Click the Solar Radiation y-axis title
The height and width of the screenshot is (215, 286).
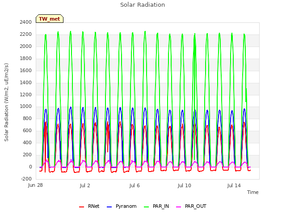point(6,102)
